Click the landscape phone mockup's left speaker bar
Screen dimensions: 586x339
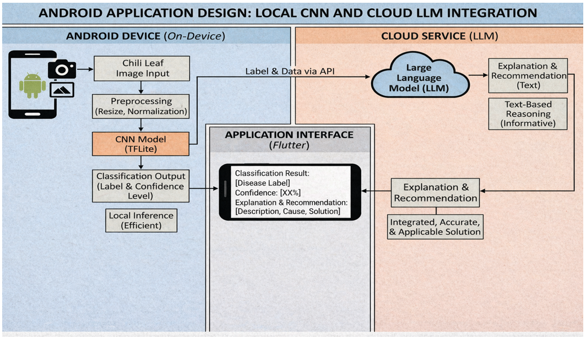tap(225, 189)
